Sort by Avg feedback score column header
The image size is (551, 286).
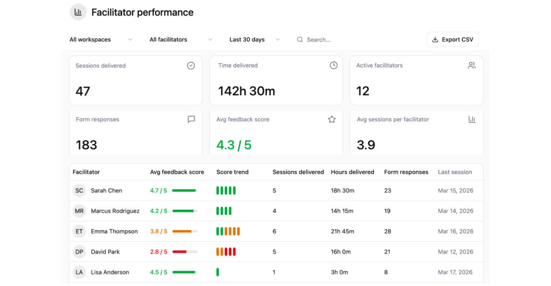point(177,173)
